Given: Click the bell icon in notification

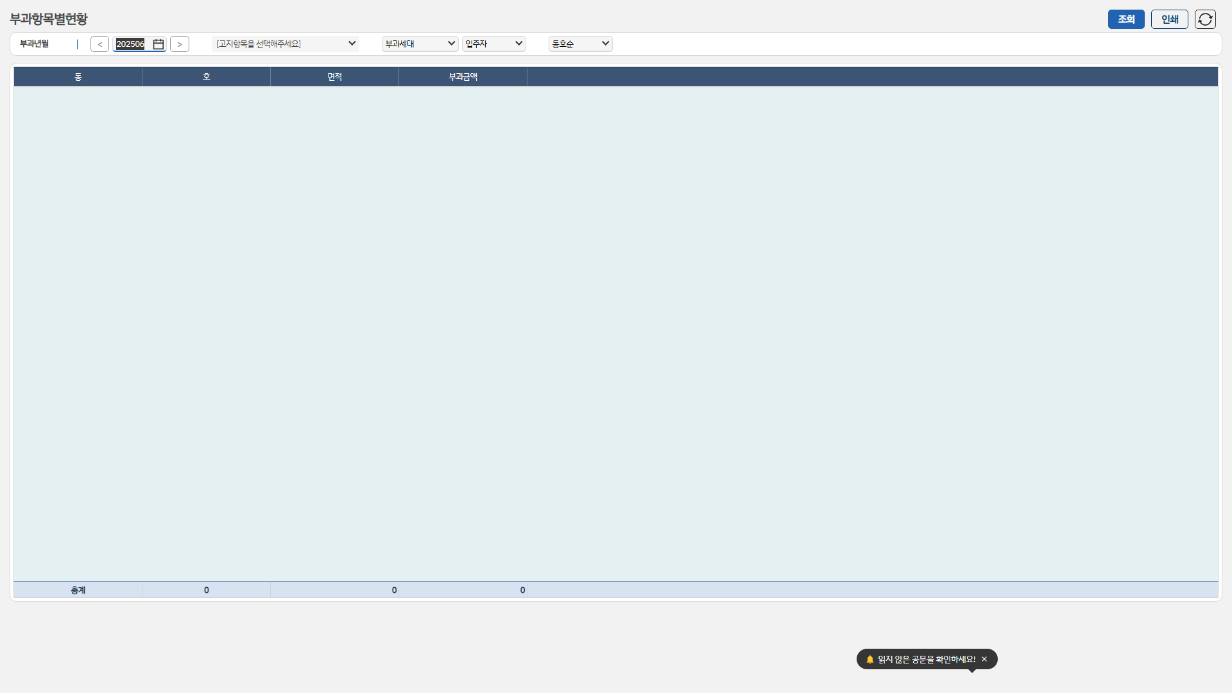Looking at the screenshot, I should click(x=870, y=659).
